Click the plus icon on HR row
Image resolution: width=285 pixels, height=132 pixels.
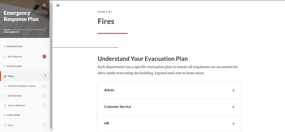[233, 124]
